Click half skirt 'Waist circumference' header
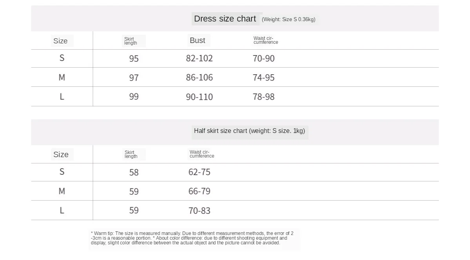Viewport: 470px width, 260px height. click(202, 154)
